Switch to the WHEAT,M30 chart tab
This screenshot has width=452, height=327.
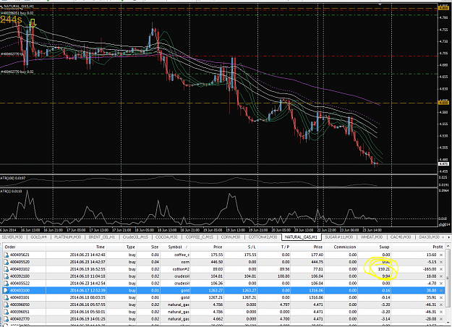[x=372, y=237]
